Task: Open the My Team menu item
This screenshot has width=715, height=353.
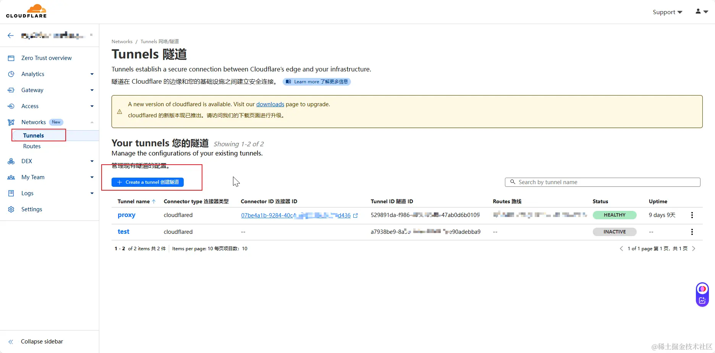Action: pos(33,177)
